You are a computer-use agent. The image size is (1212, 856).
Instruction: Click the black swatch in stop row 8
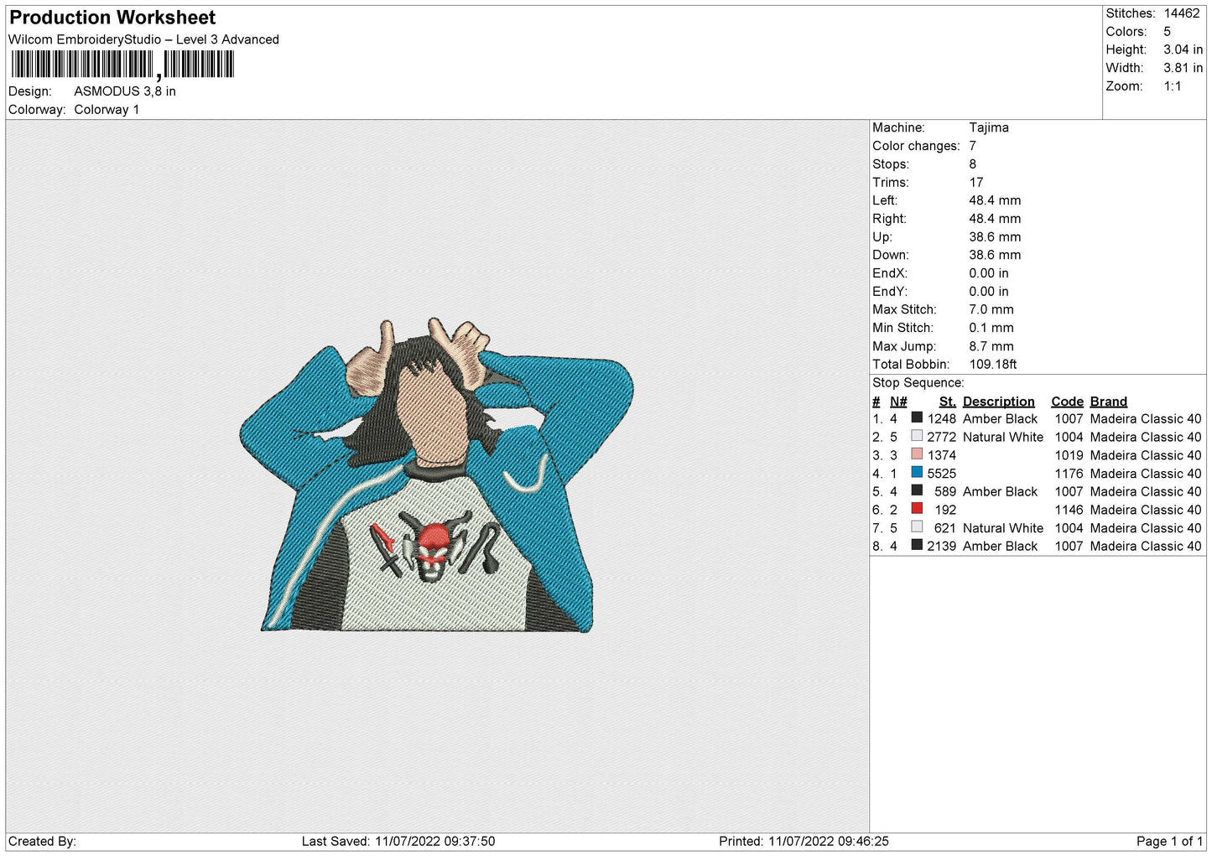(x=917, y=545)
